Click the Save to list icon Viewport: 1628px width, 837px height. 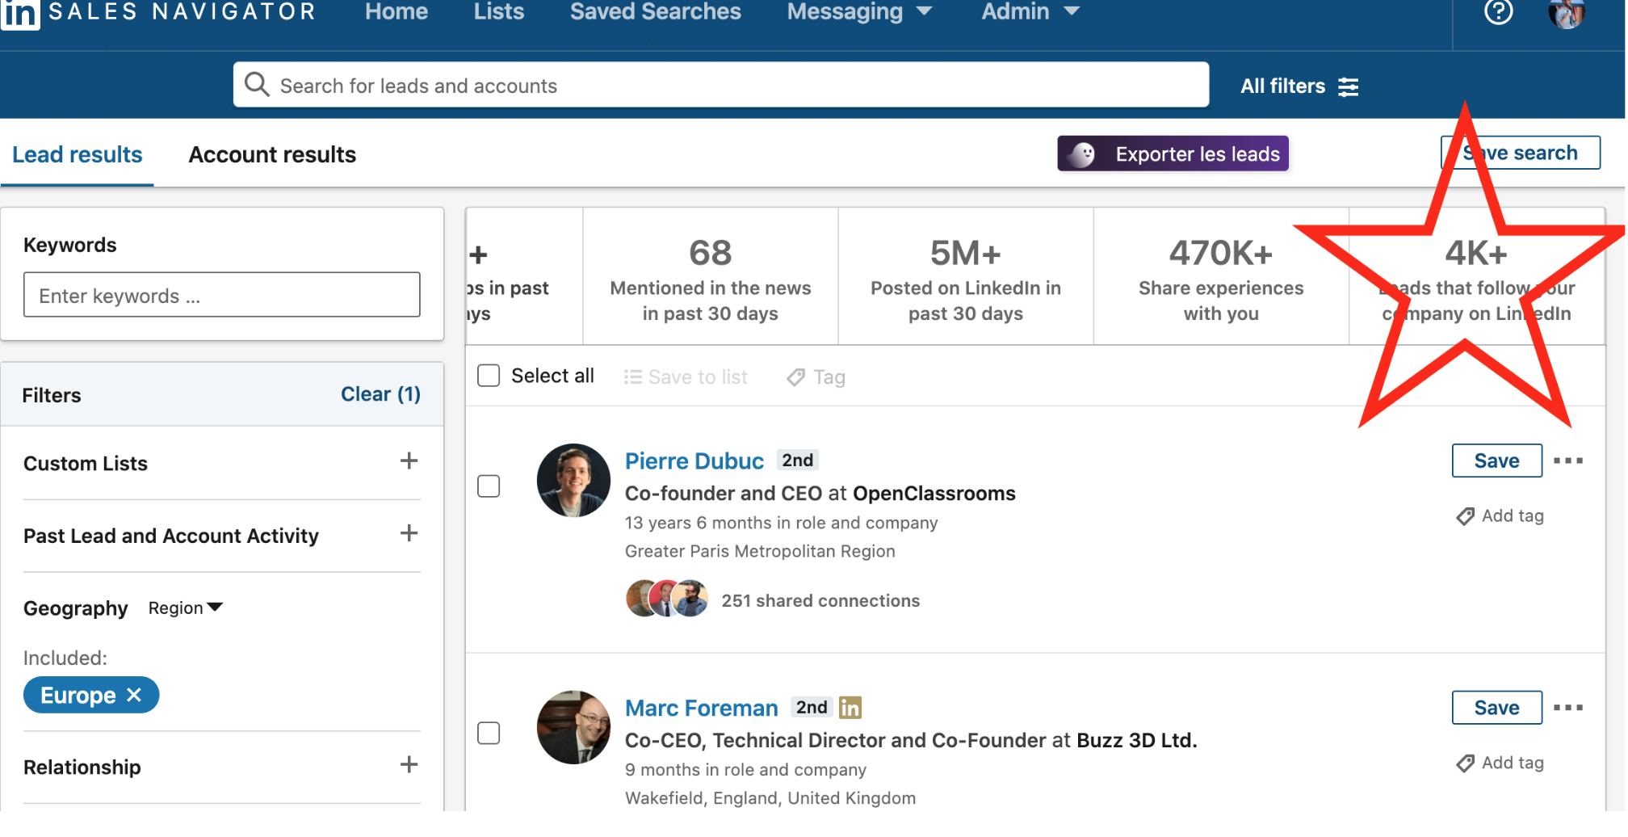point(632,377)
